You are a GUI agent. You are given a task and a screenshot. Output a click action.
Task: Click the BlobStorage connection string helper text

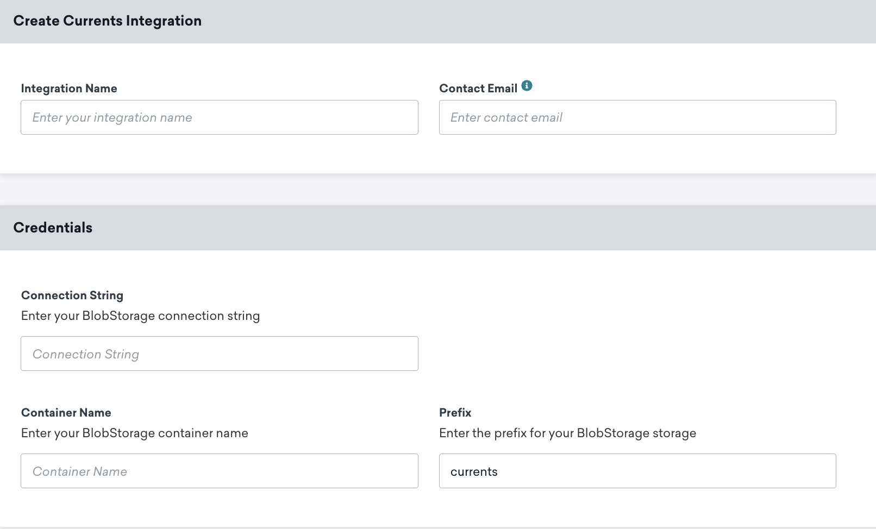[140, 316]
